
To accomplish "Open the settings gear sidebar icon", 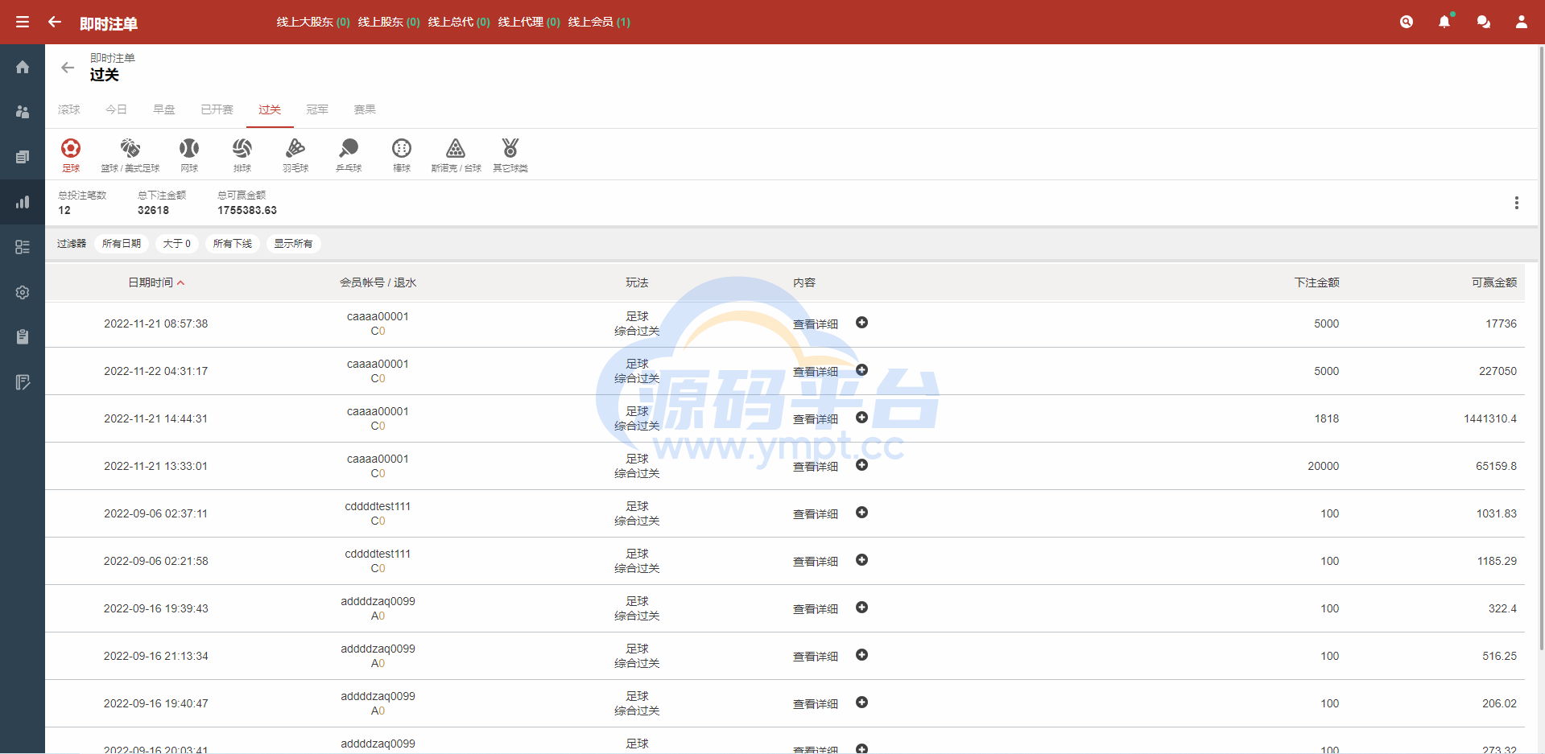I will click(23, 292).
